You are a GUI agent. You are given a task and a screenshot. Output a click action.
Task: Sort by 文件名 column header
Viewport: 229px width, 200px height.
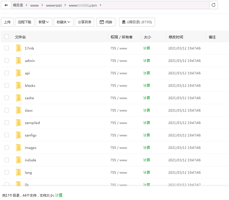coord(20,37)
